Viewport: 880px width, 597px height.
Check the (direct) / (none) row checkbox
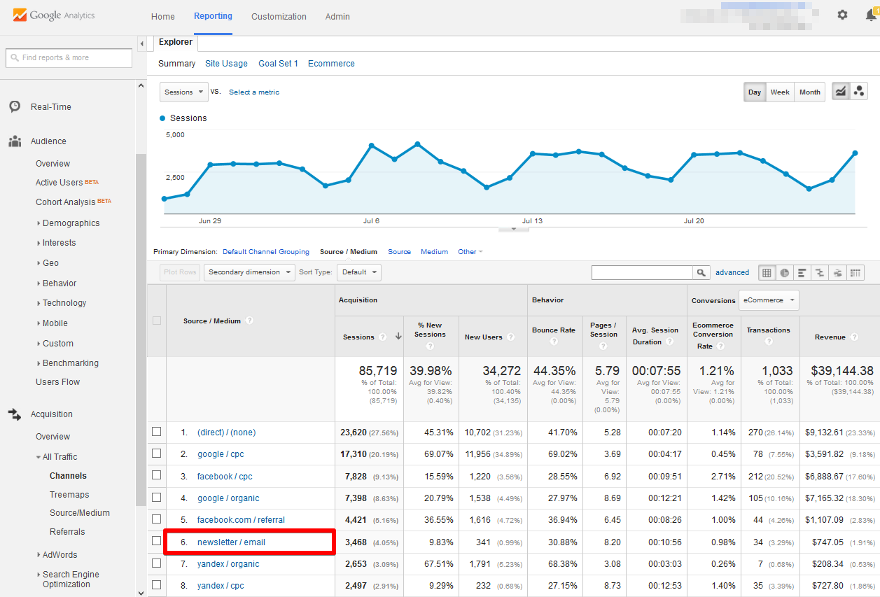(157, 432)
